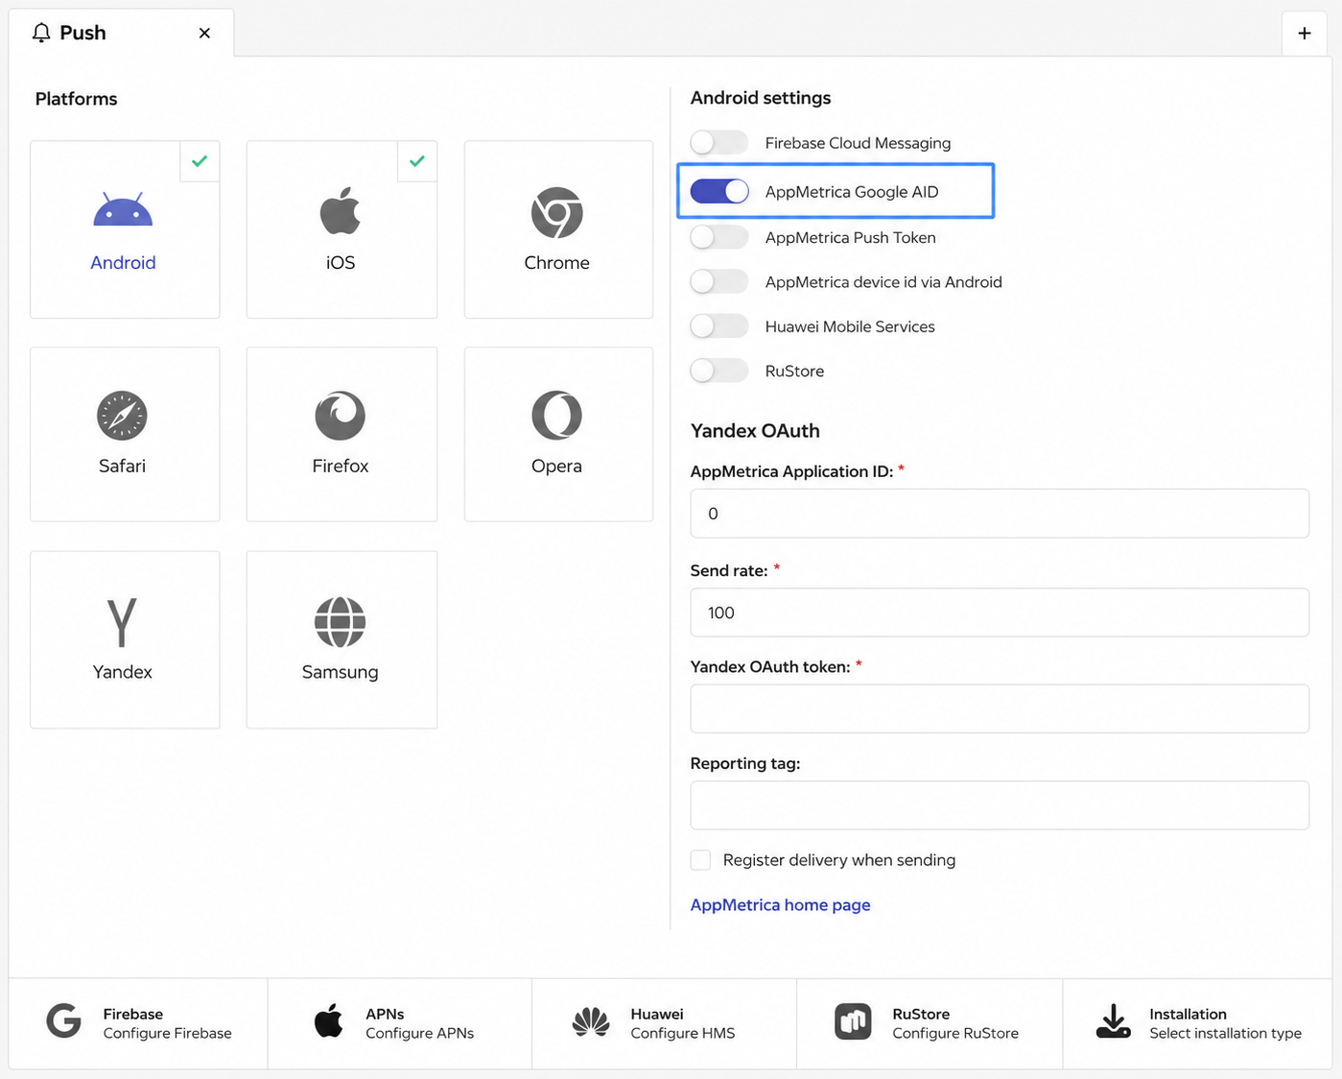Viewport: 1342px width, 1079px height.
Task: Enable Firebase Cloud Messaging toggle
Action: (x=719, y=143)
